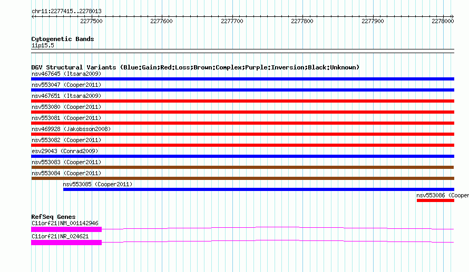This screenshot has width=469, height=272.
Task: Select the magenta exon block of NM_001142946
Action: (x=66, y=229)
